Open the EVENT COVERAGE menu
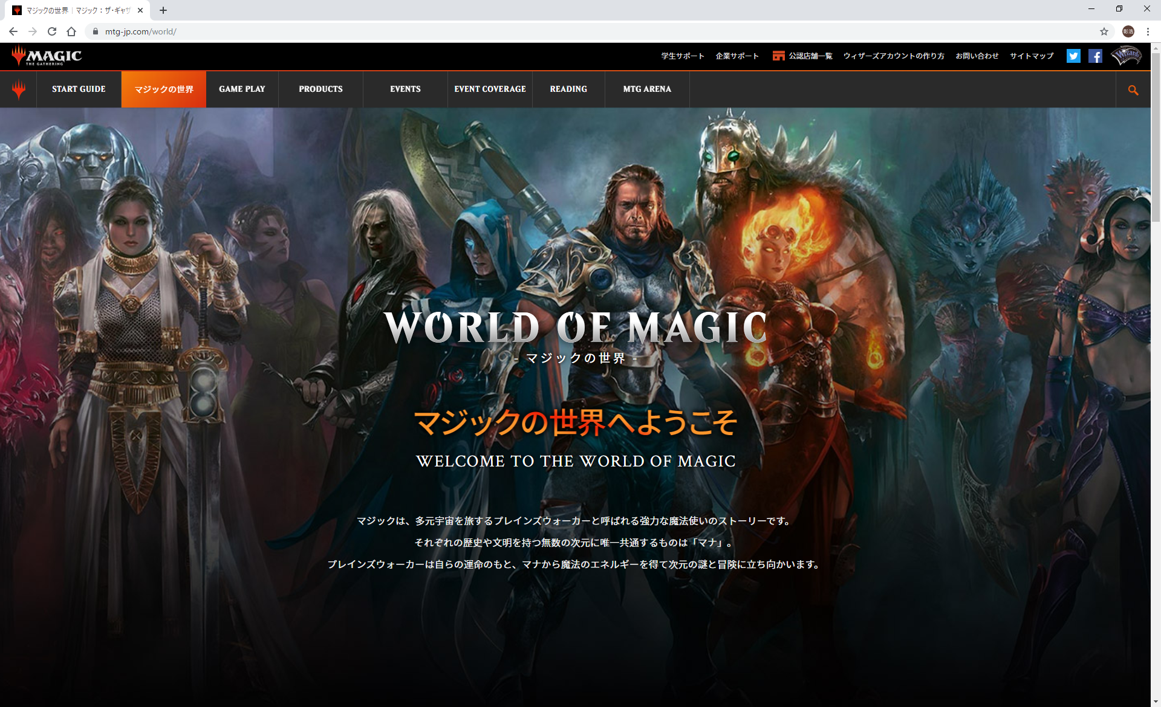 coord(490,89)
